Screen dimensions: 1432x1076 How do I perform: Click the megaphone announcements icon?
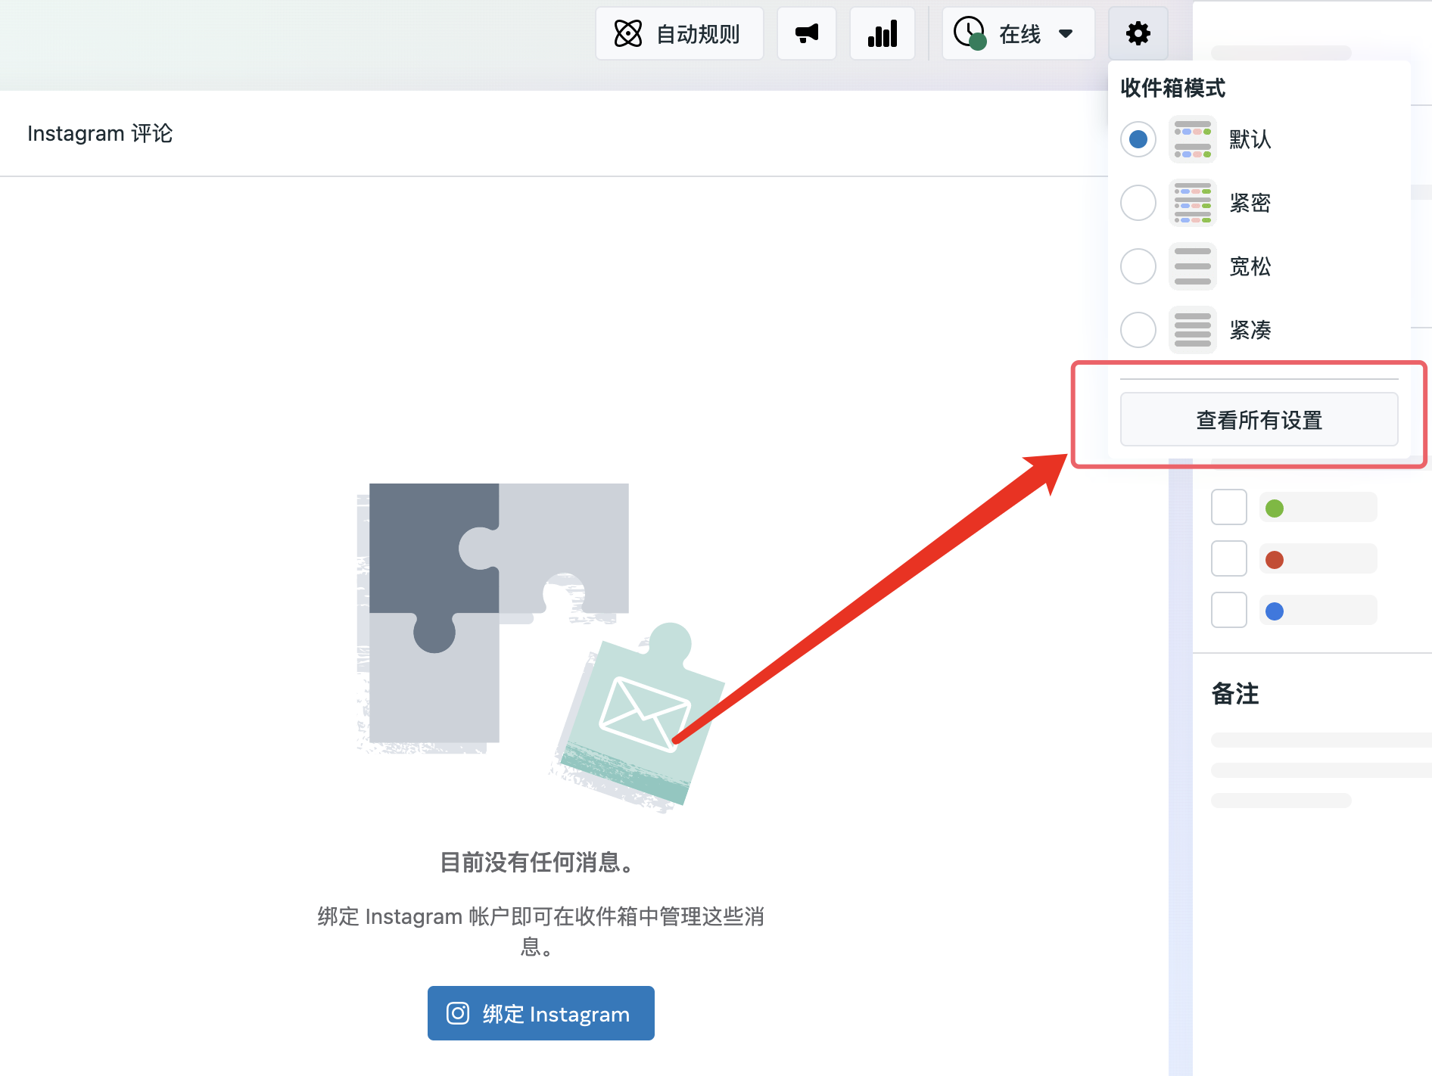pos(807,33)
